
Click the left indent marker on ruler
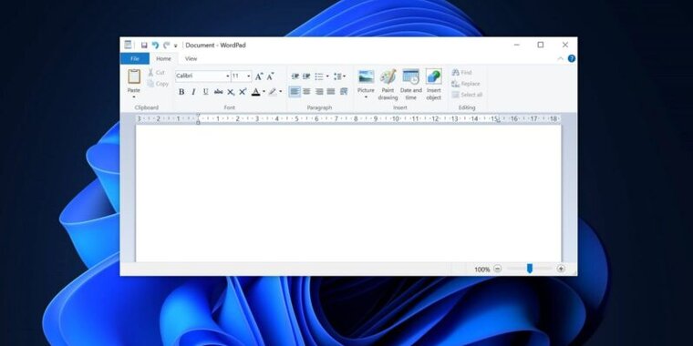pos(198,122)
